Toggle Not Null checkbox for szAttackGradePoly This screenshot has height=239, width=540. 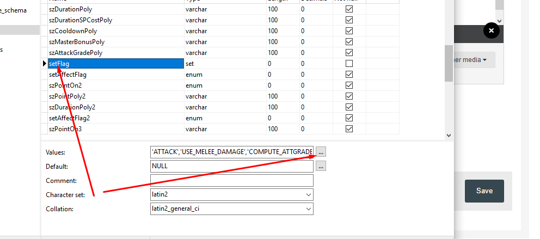click(x=349, y=53)
